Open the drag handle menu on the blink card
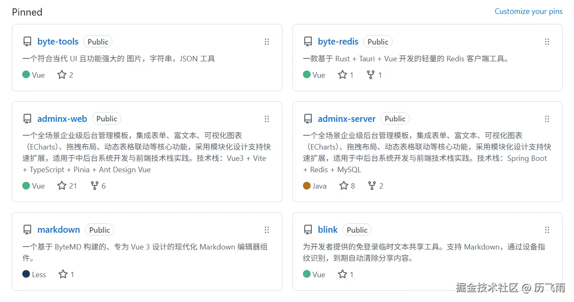Viewport: 574px width, 302px height. click(x=547, y=230)
